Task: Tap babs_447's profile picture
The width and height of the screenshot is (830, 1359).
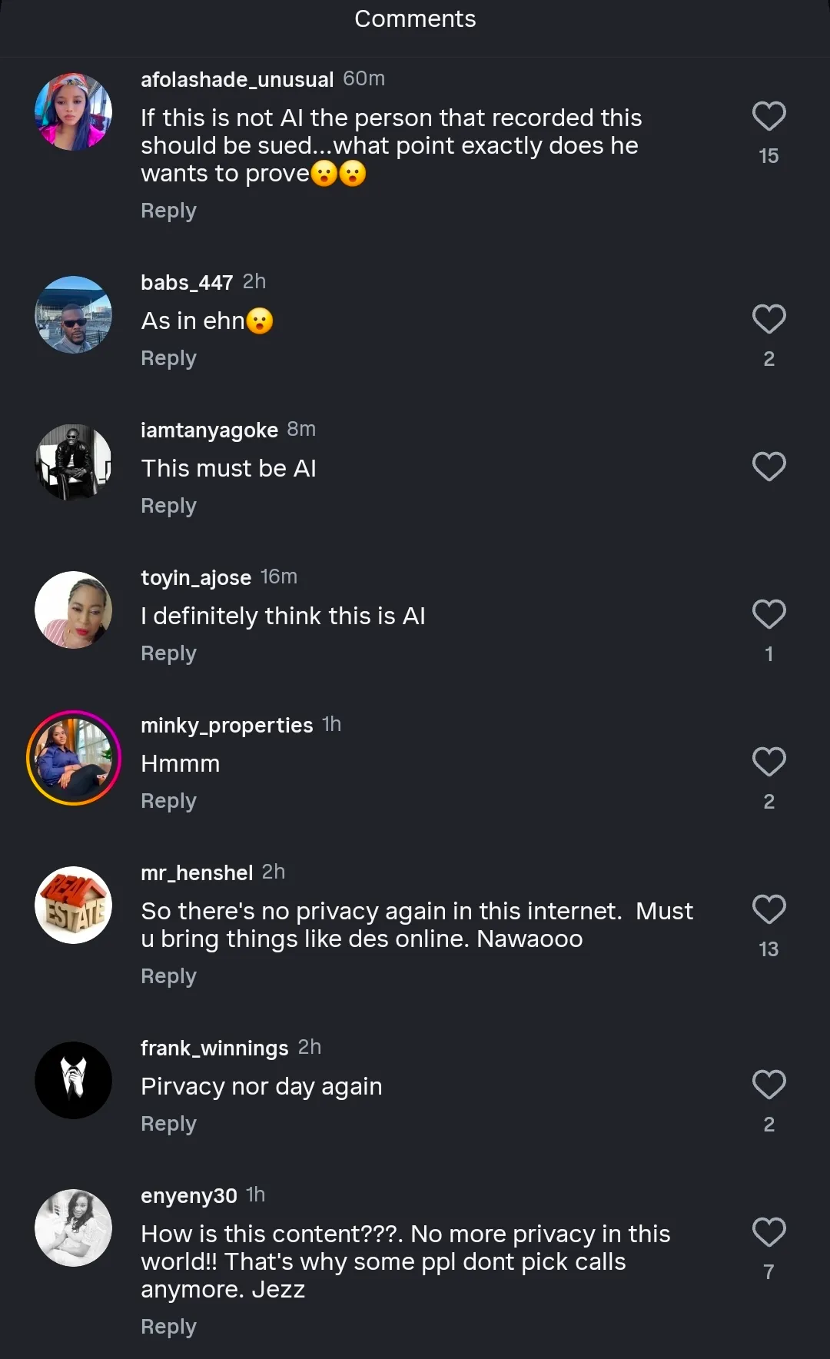Action: (74, 314)
